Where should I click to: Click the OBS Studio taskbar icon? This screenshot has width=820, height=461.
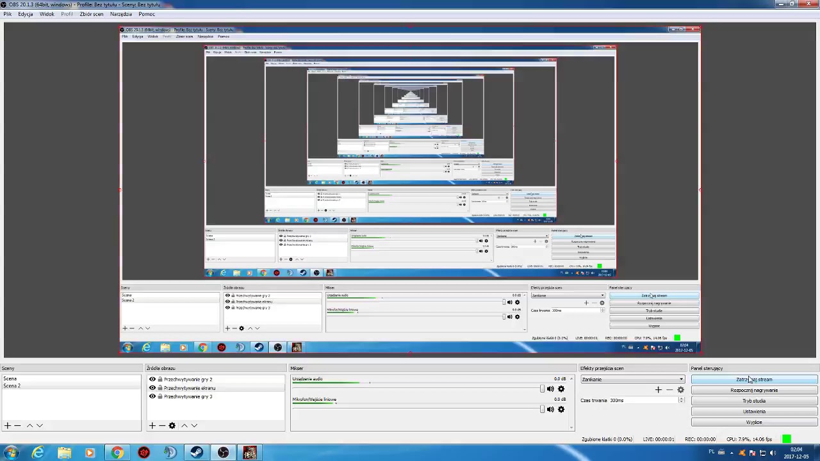223,453
